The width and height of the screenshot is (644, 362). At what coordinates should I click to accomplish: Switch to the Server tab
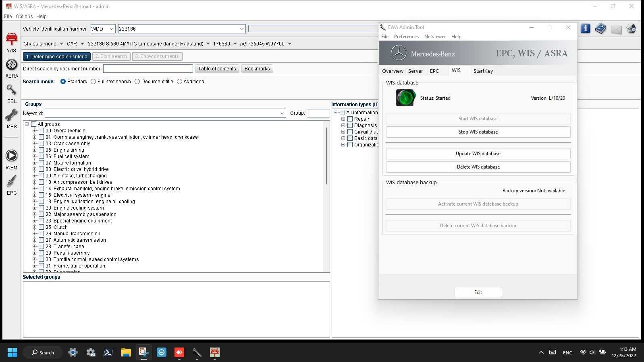tap(415, 71)
